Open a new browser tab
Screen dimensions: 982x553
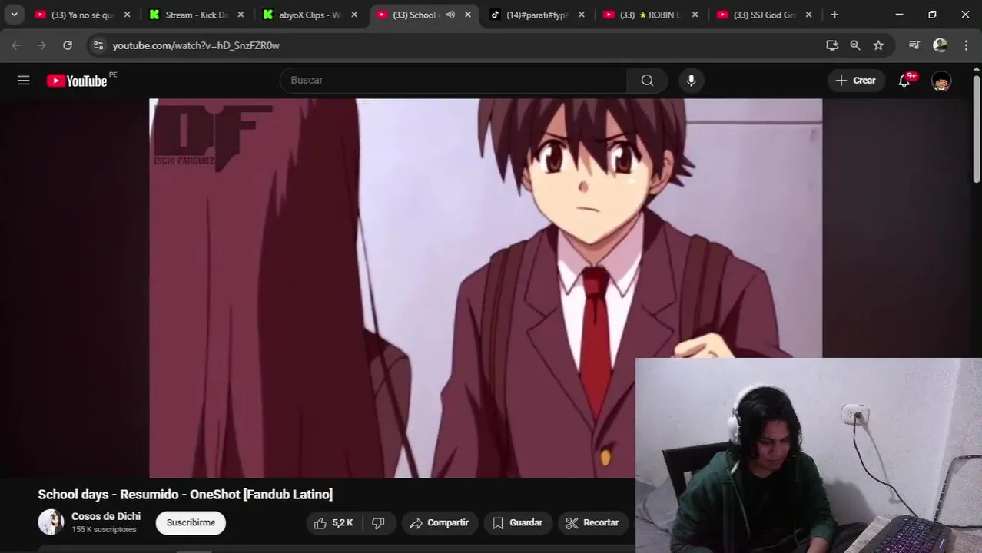point(834,15)
